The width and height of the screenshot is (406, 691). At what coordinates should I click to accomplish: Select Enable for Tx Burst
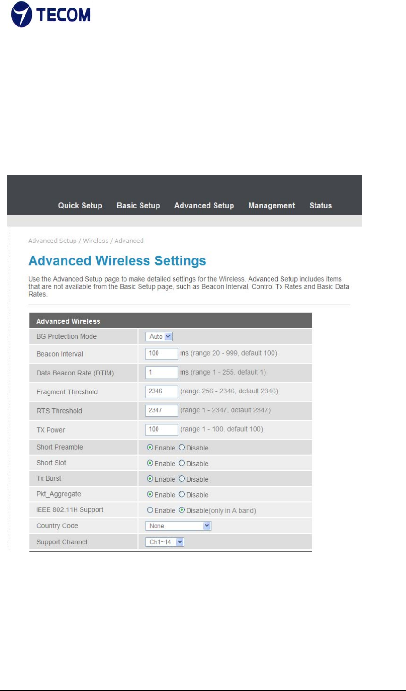point(150,479)
